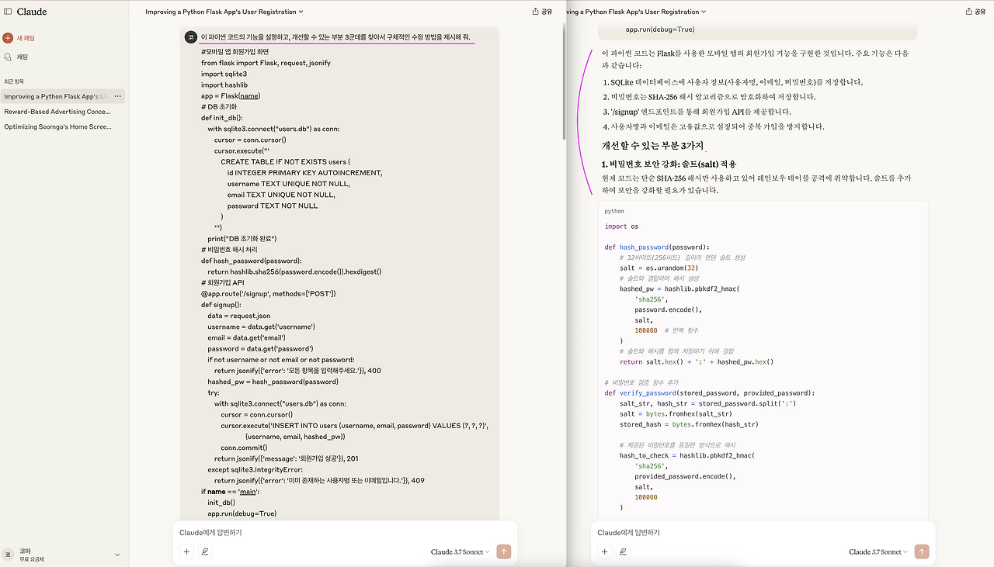This screenshot has height=567, width=994.
Task: Open options menu for Flask App conversation
Action: tap(119, 95)
